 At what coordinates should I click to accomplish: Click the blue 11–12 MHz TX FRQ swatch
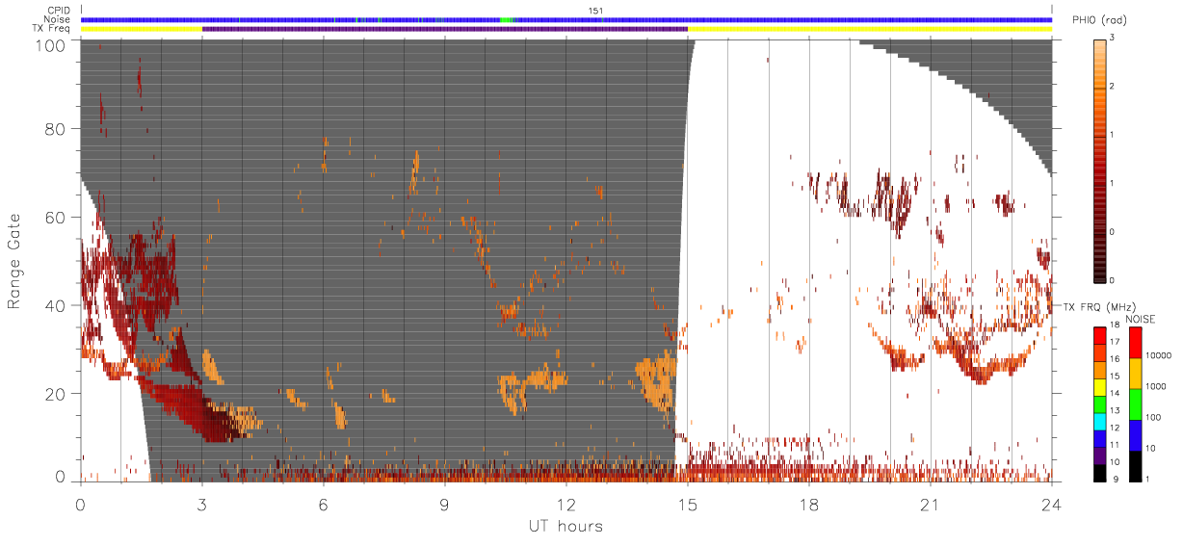click(1100, 438)
